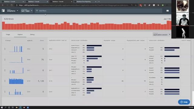Click the top dark distribution bar in the first row's device model
This screenshot has height=109, width=194.
tap(94, 46)
